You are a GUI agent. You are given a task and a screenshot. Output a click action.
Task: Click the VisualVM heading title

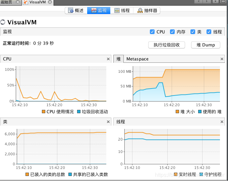(22, 22)
